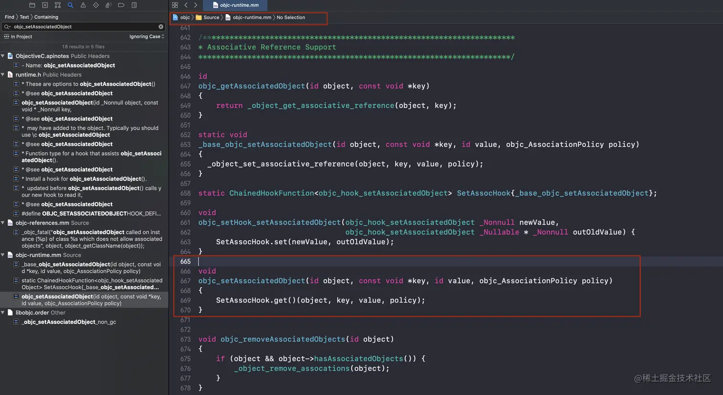Open the Containing match dropdown
This screenshot has width=723, height=395.
pos(46,17)
